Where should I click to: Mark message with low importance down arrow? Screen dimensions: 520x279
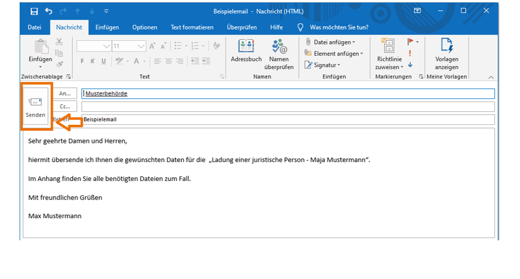click(410, 65)
